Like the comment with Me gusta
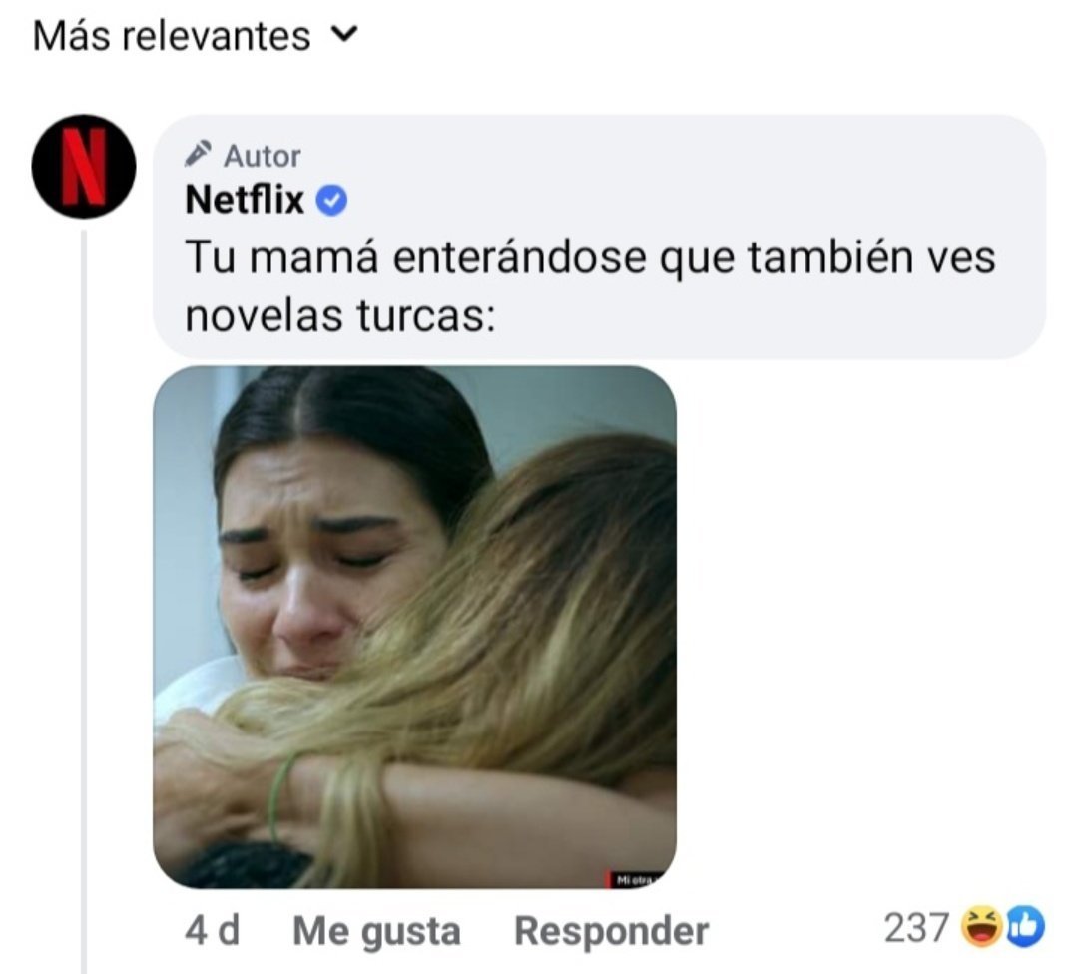 point(376,931)
